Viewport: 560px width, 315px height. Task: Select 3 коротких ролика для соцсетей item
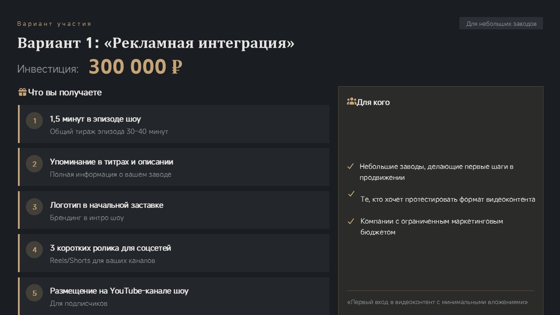(110, 248)
